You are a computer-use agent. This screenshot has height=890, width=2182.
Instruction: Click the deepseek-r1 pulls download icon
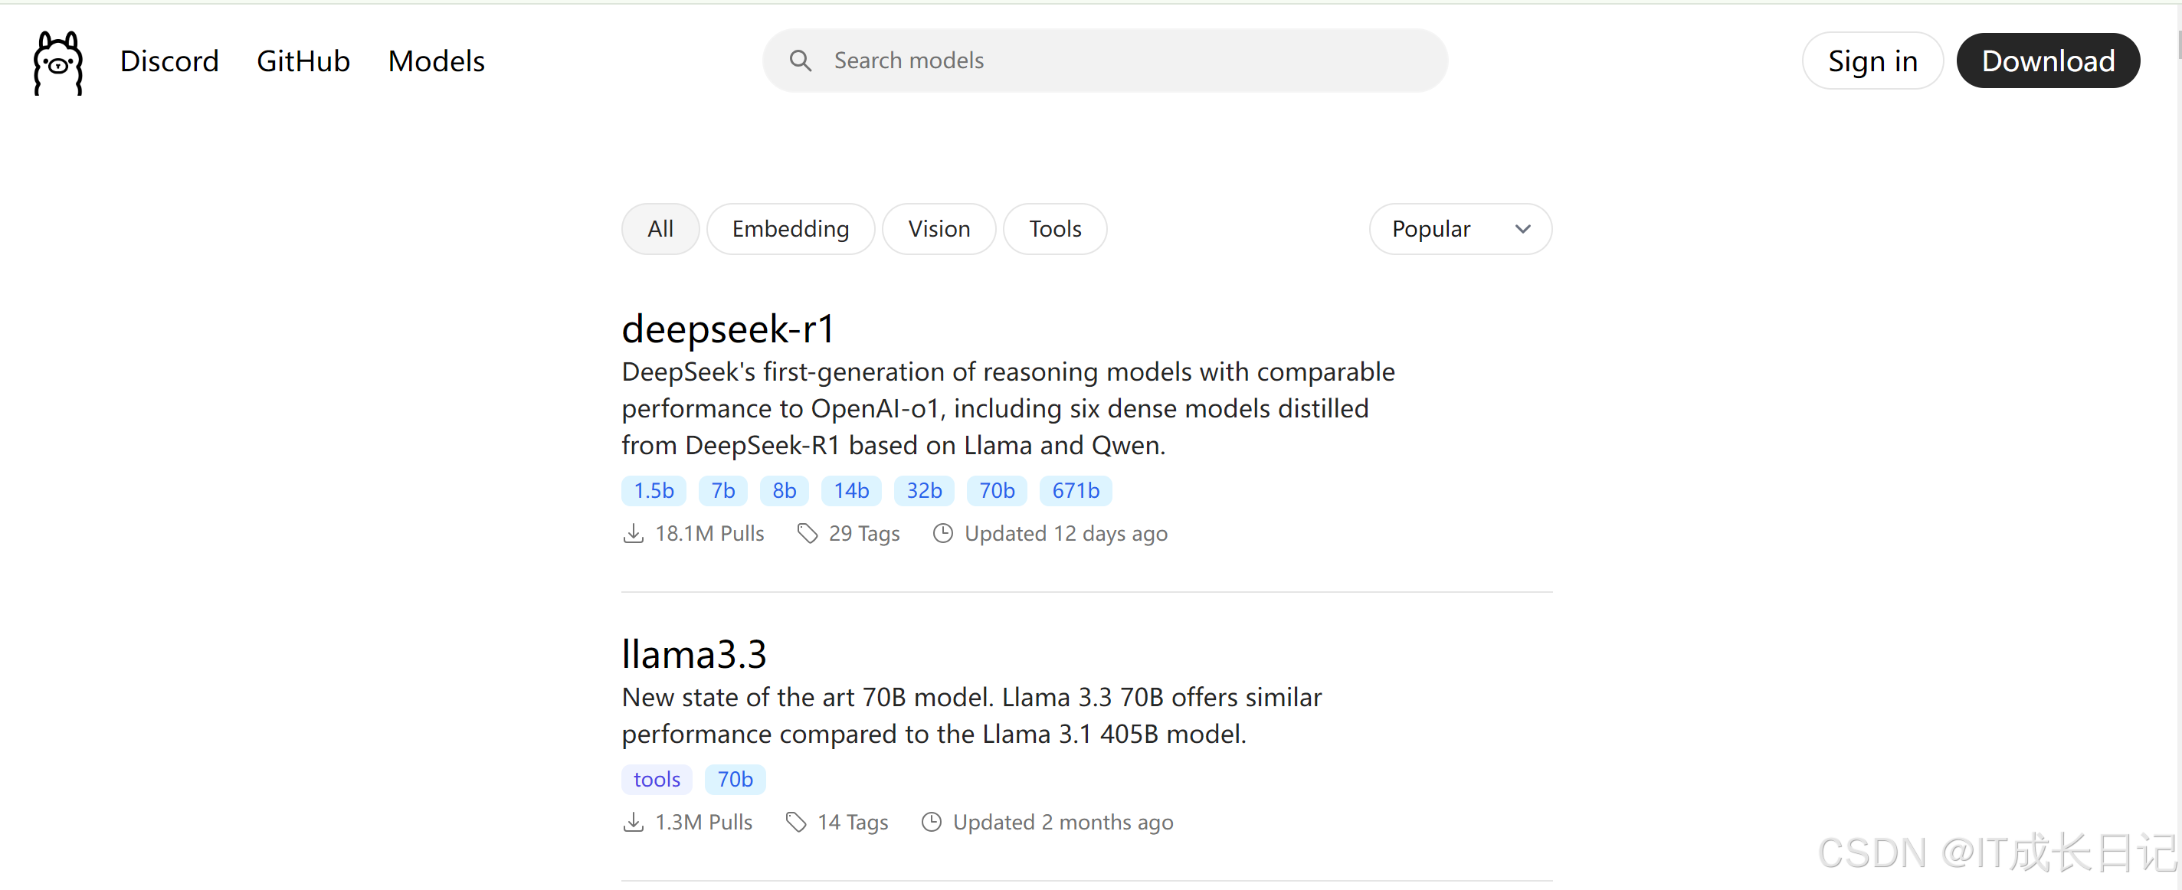pos(633,534)
